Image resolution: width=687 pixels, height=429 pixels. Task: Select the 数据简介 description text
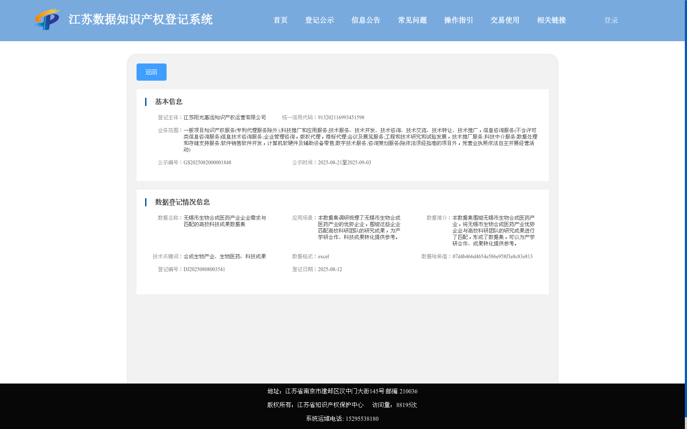(x=493, y=231)
